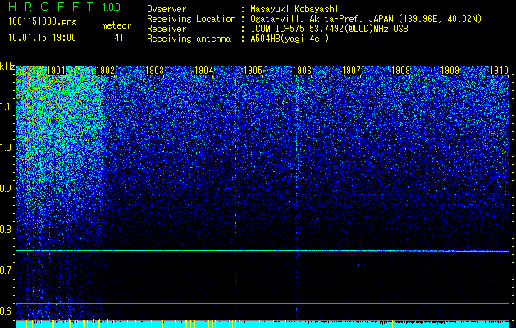Click the 1904 time marker
The height and width of the screenshot is (328, 516).
(x=203, y=71)
